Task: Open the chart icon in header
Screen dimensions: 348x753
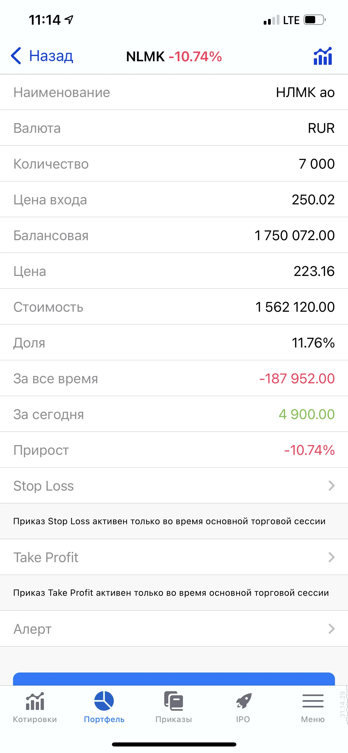Action: [x=323, y=56]
